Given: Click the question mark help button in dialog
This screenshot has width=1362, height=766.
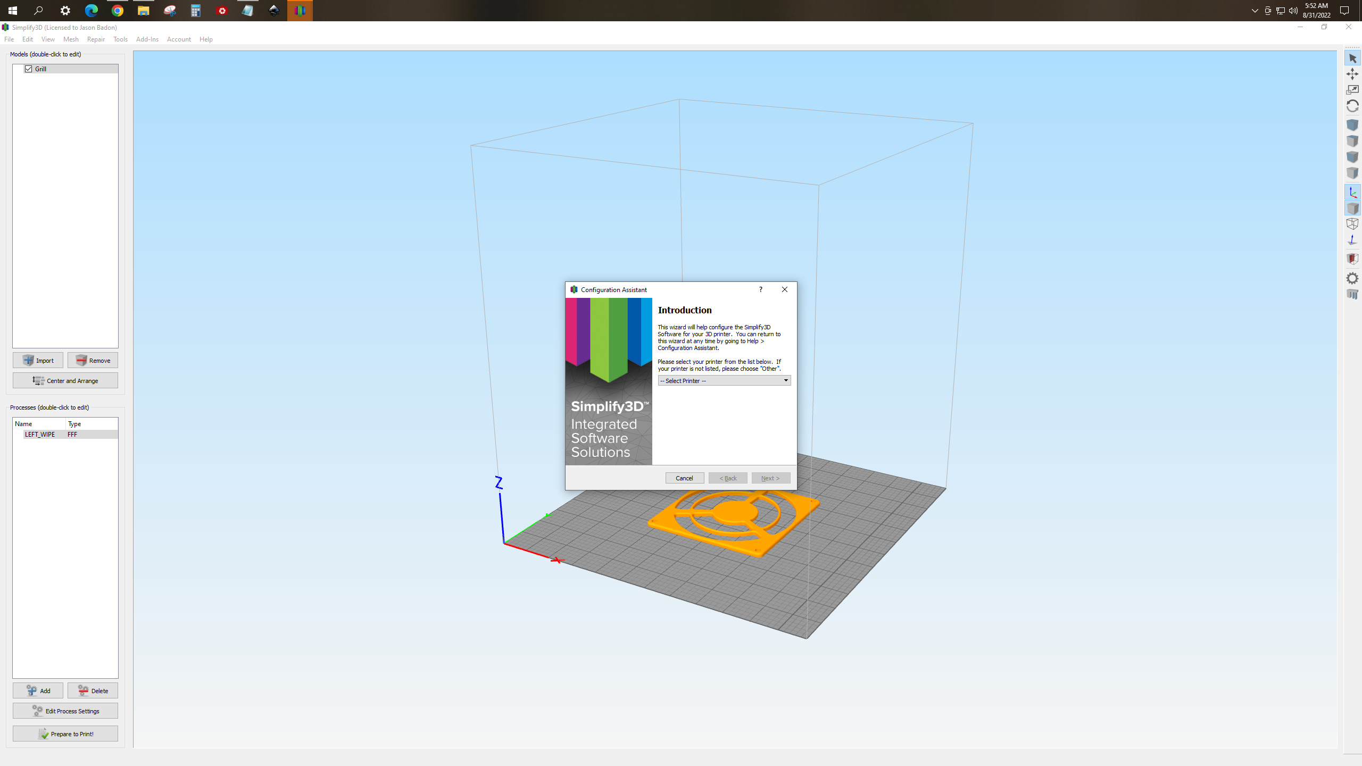Looking at the screenshot, I should pyautogui.click(x=761, y=289).
